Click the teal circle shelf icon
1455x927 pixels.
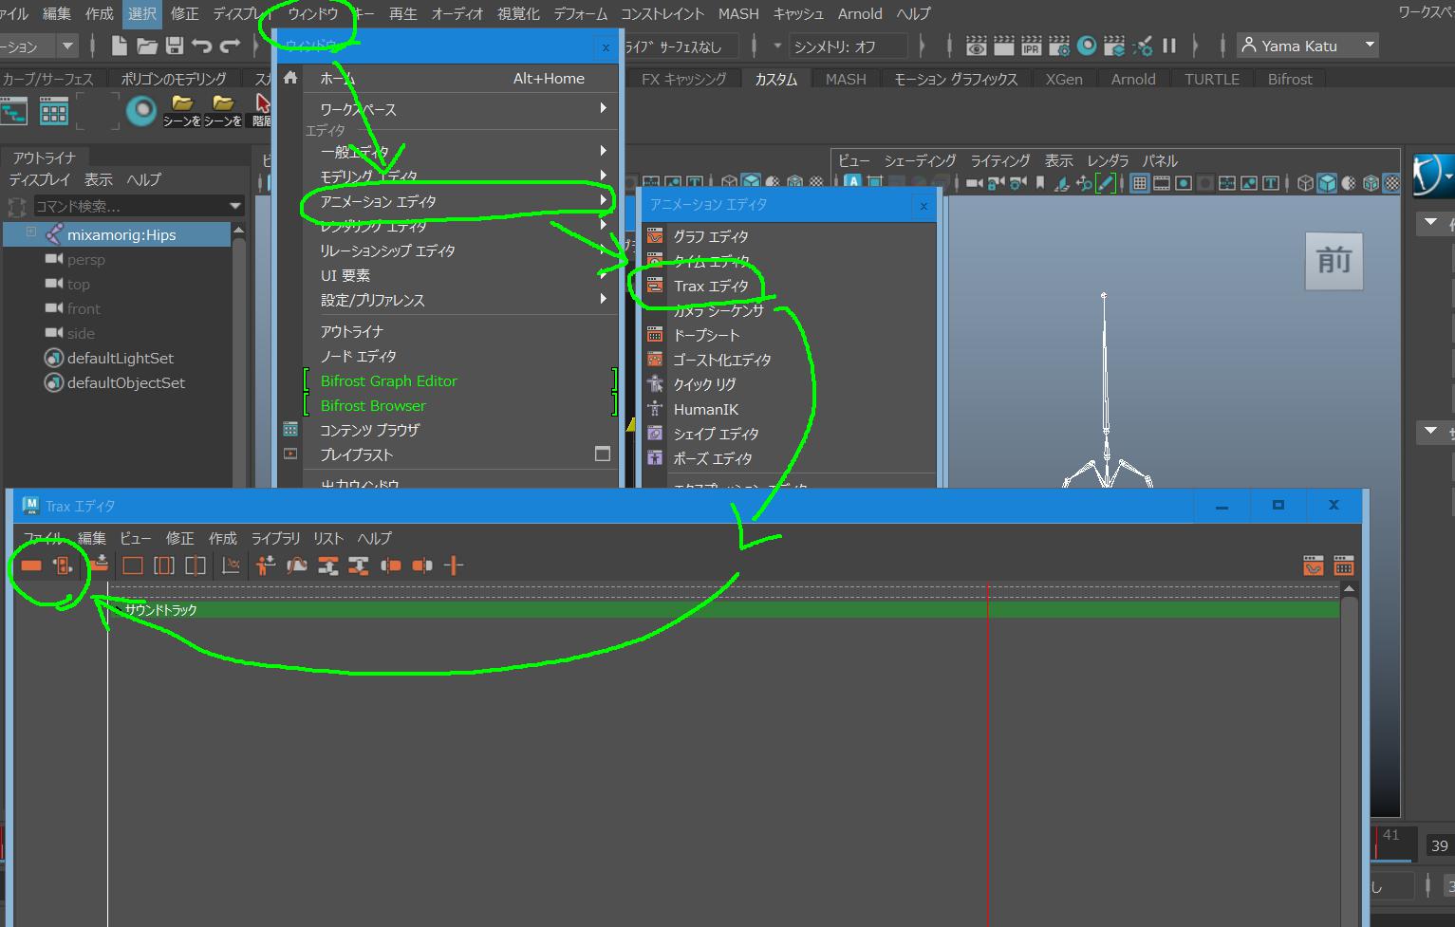(x=141, y=111)
